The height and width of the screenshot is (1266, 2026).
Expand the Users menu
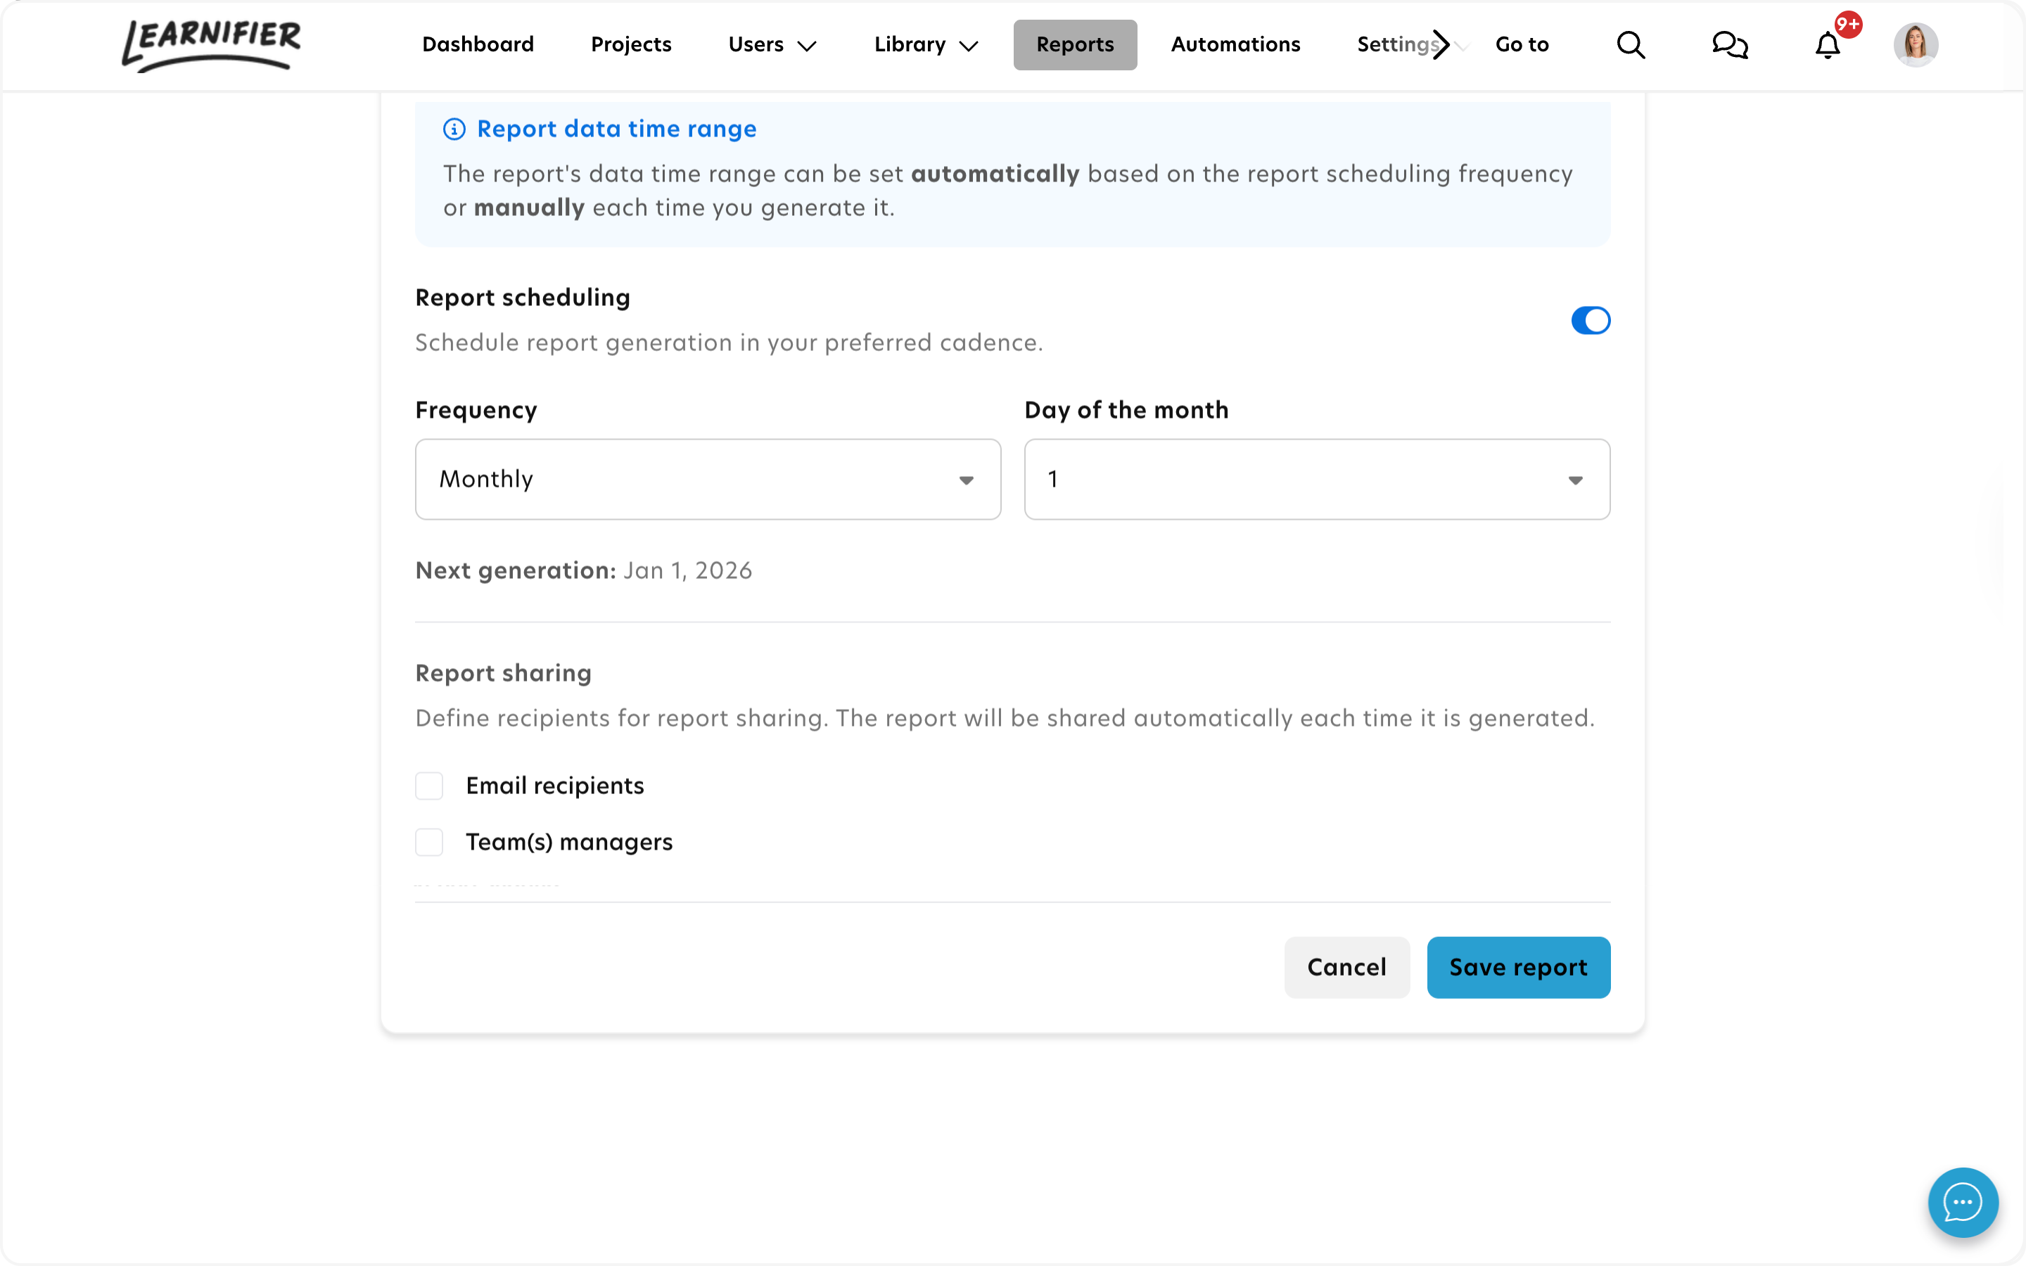[x=771, y=45]
